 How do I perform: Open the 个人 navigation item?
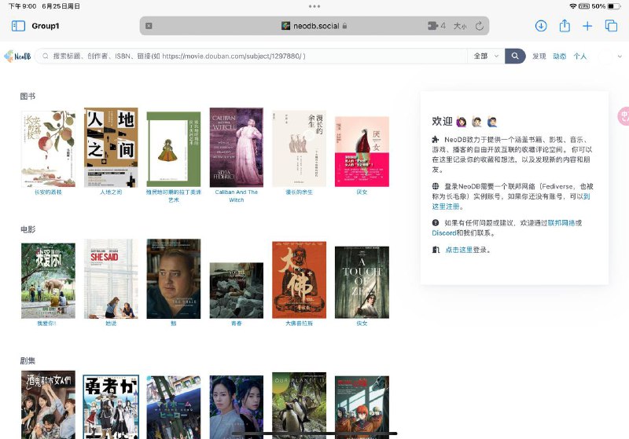[580, 57]
